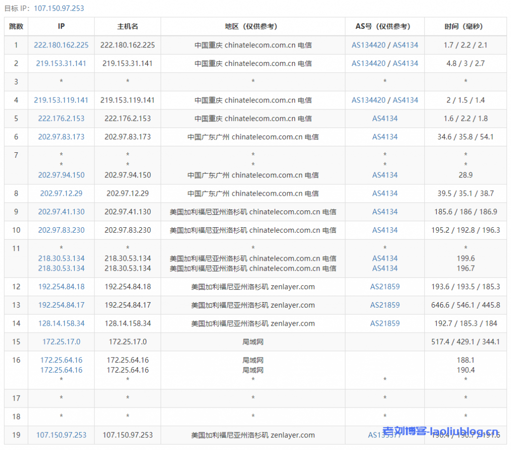The height and width of the screenshot is (450, 511).
Task: Click IP link 202.97.83.173 in hop 6
Action: tap(61, 137)
